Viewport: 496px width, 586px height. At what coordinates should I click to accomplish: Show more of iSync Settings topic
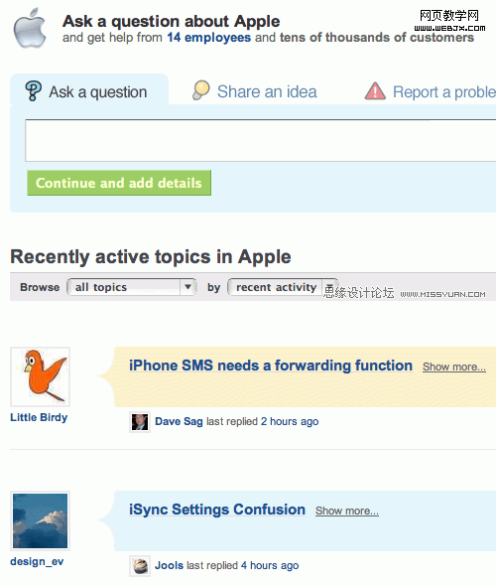[x=347, y=511]
